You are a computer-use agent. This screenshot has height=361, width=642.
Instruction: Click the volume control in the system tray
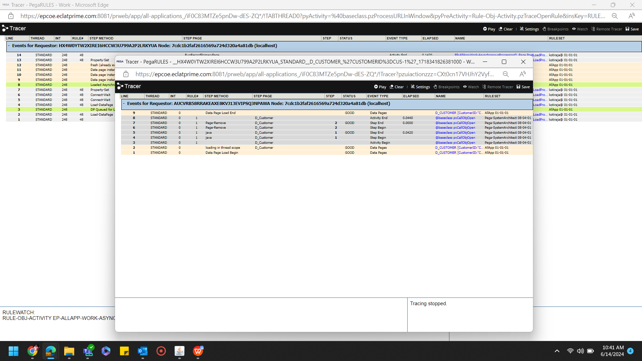click(580, 351)
